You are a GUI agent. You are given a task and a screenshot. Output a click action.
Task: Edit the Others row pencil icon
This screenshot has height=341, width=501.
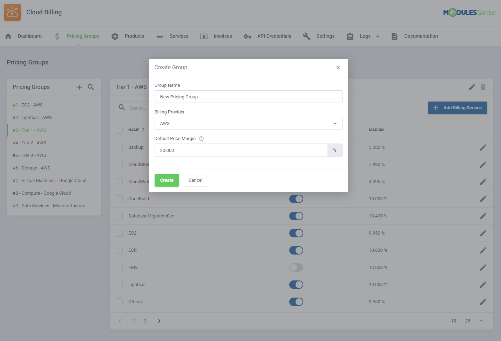coord(483,302)
